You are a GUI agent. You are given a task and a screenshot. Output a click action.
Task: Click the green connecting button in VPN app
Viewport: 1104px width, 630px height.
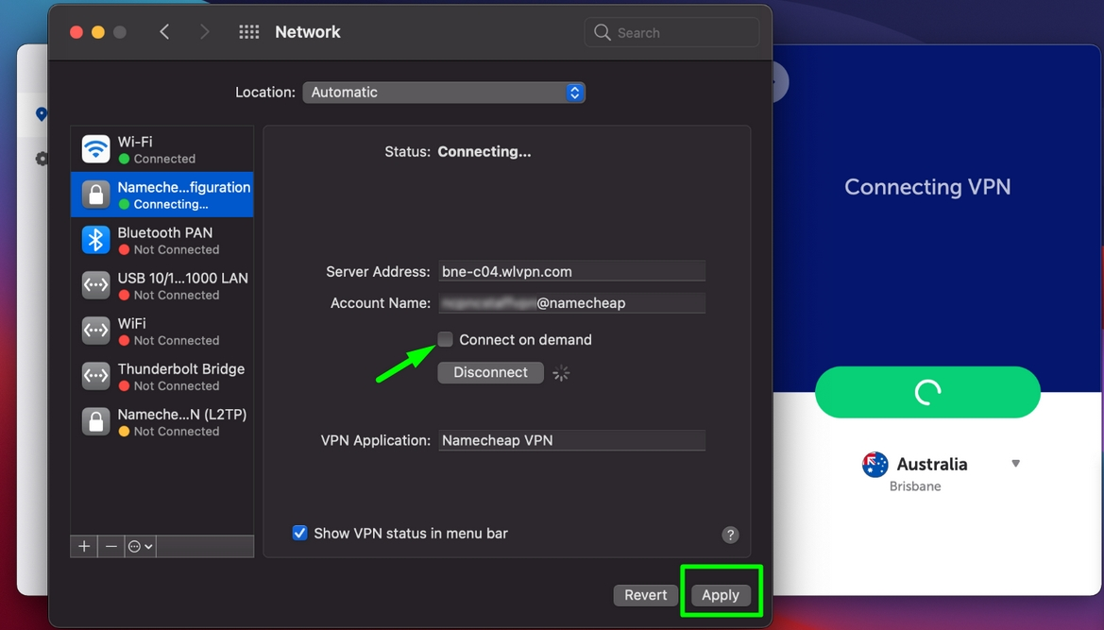pos(927,392)
